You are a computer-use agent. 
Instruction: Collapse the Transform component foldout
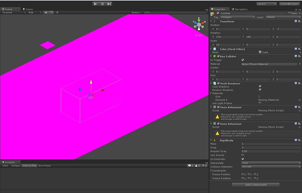(211, 21)
